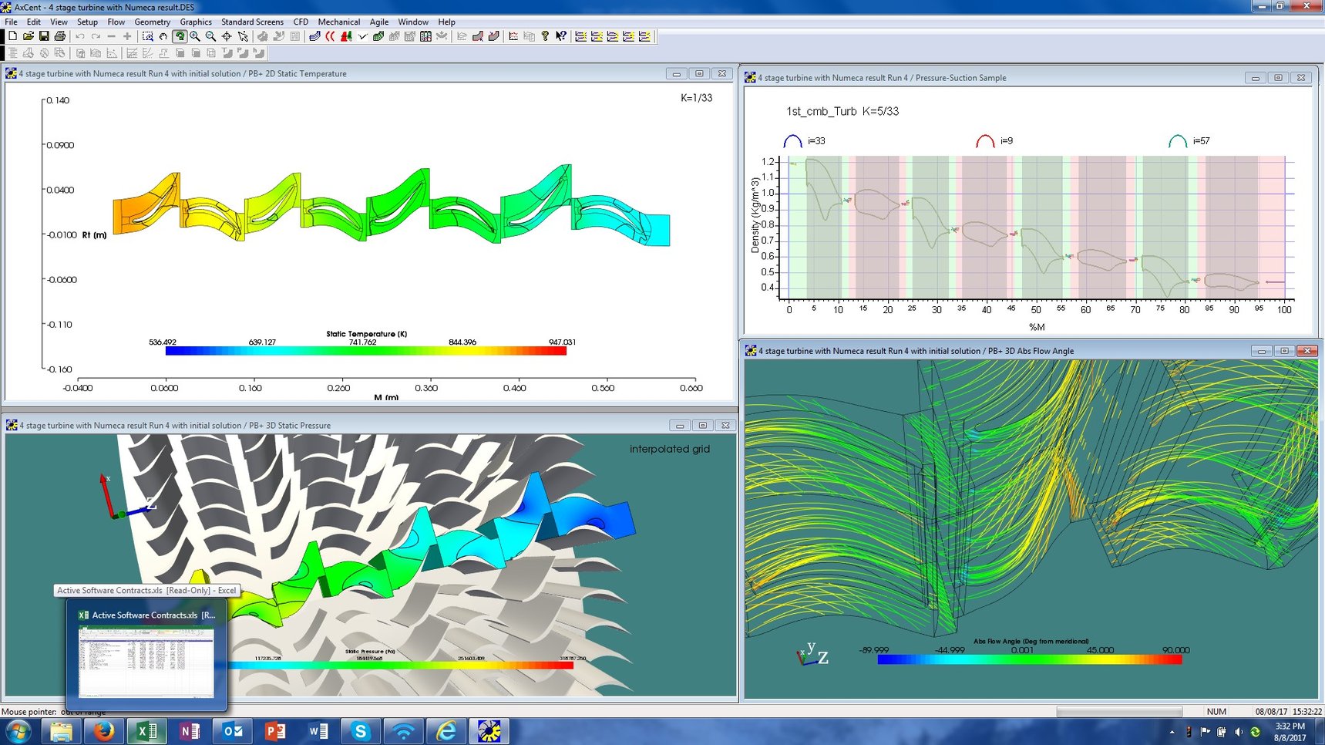The image size is (1325, 745).
Task: Select the pointer selection tool
Action: pos(244,36)
